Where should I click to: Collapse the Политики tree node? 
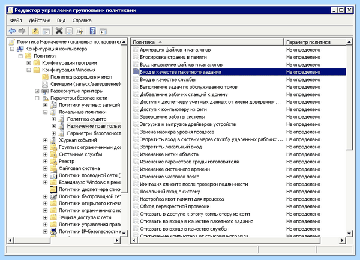[20, 56]
